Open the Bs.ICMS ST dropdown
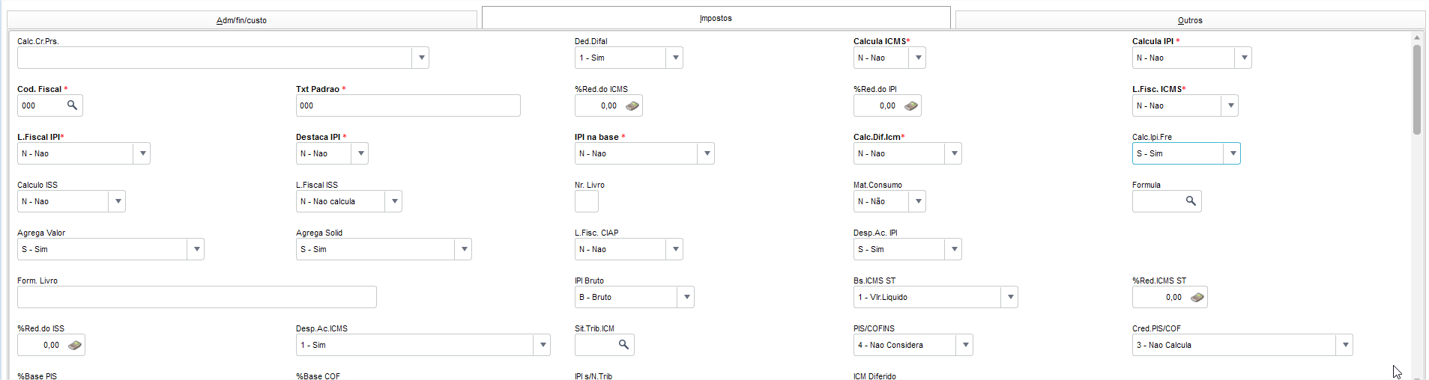This screenshot has width=1429, height=380. coord(1010,297)
